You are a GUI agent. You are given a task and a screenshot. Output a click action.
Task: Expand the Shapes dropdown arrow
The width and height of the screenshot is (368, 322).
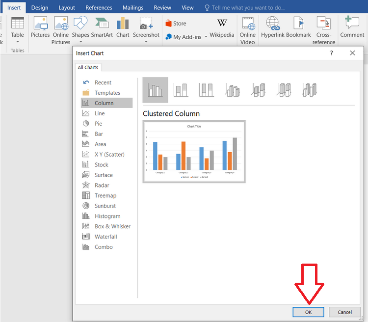pyautogui.click(x=80, y=42)
